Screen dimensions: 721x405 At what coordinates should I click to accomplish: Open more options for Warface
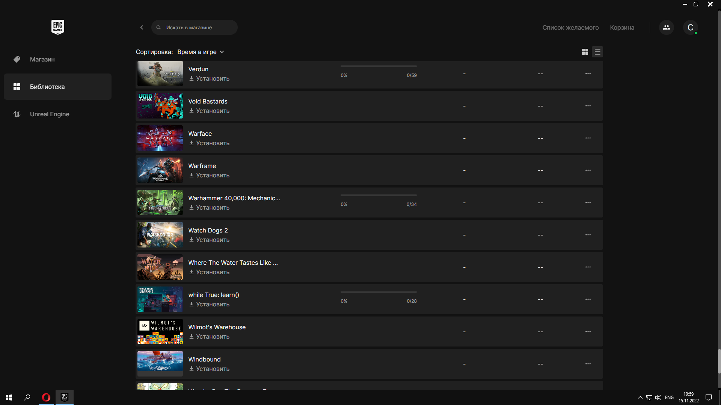pyautogui.click(x=588, y=138)
